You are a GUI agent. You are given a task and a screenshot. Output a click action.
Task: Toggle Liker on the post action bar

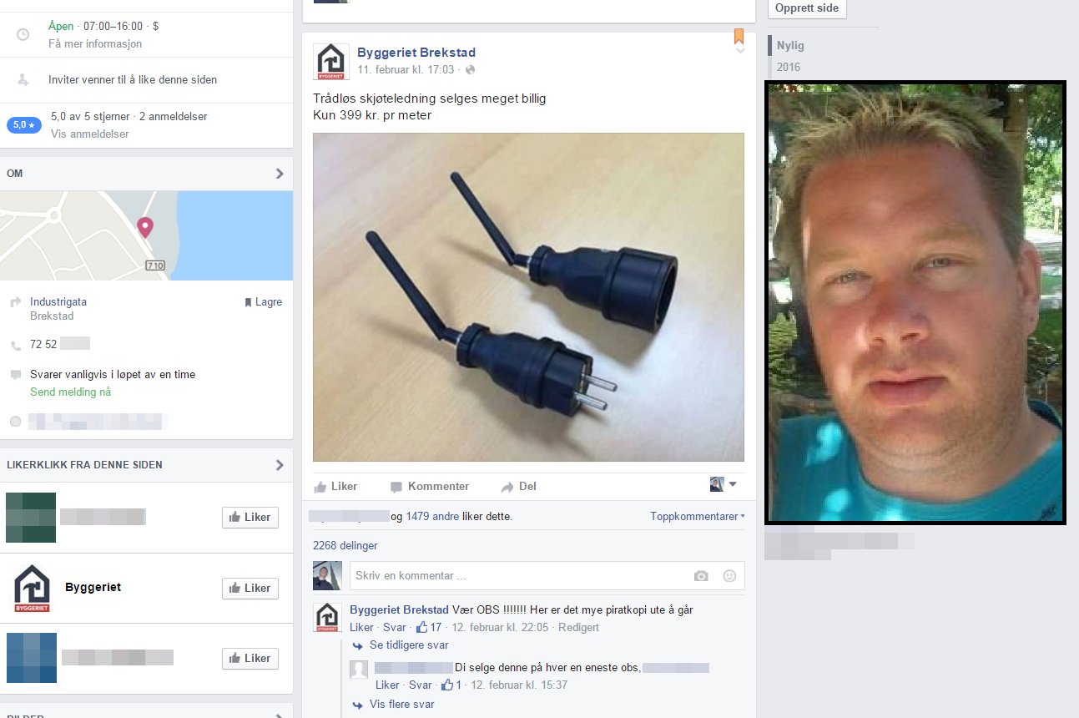[x=335, y=486]
